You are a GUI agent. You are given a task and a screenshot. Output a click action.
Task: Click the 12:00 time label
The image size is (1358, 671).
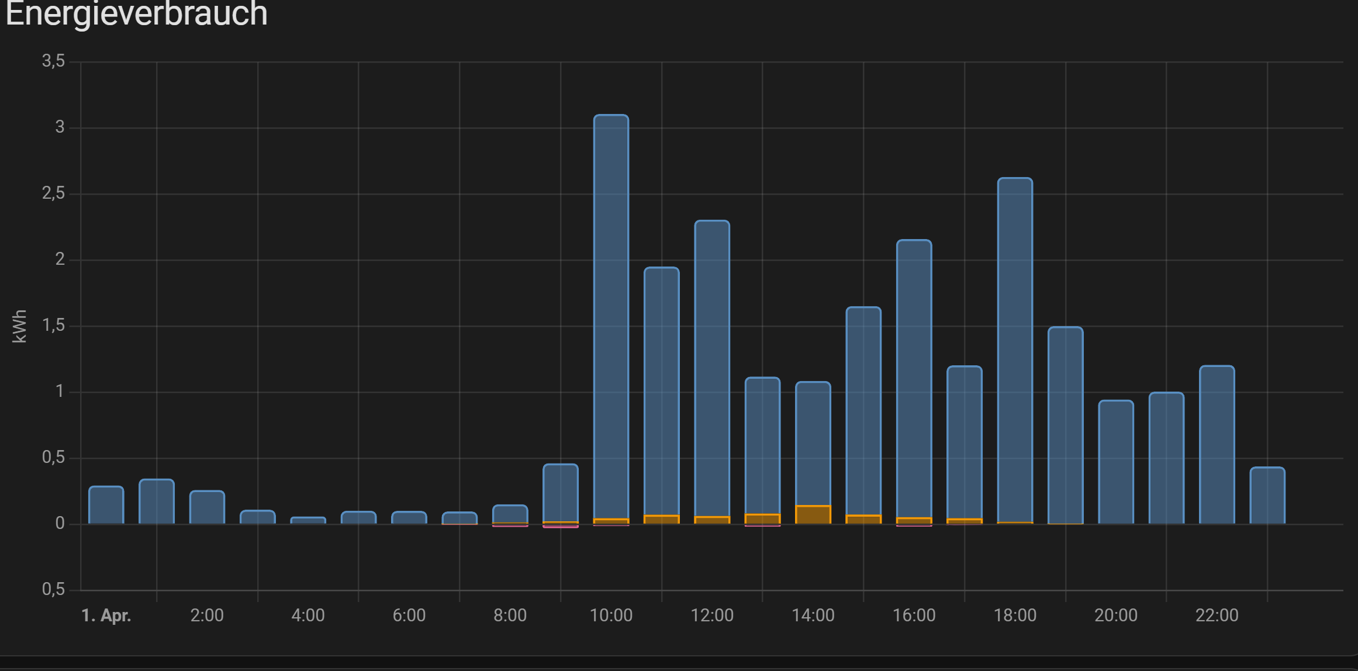coord(713,615)
